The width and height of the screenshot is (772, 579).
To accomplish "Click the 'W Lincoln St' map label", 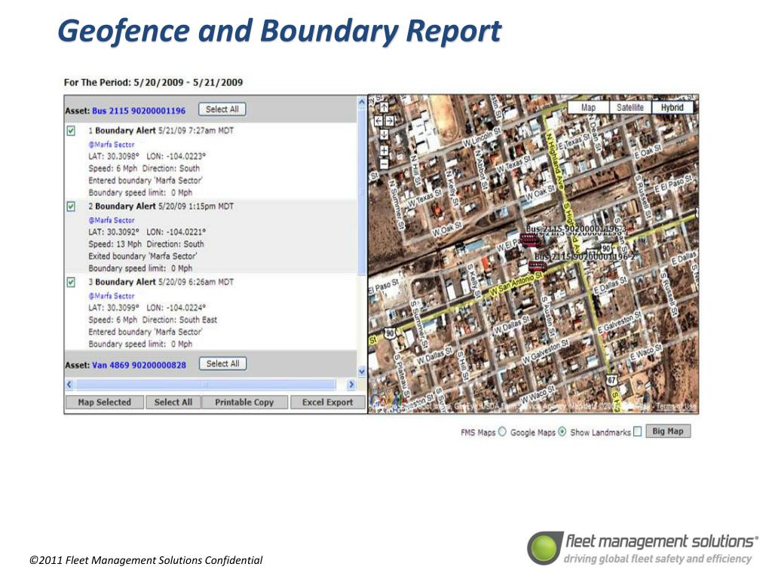I will (x=482, y=137).
